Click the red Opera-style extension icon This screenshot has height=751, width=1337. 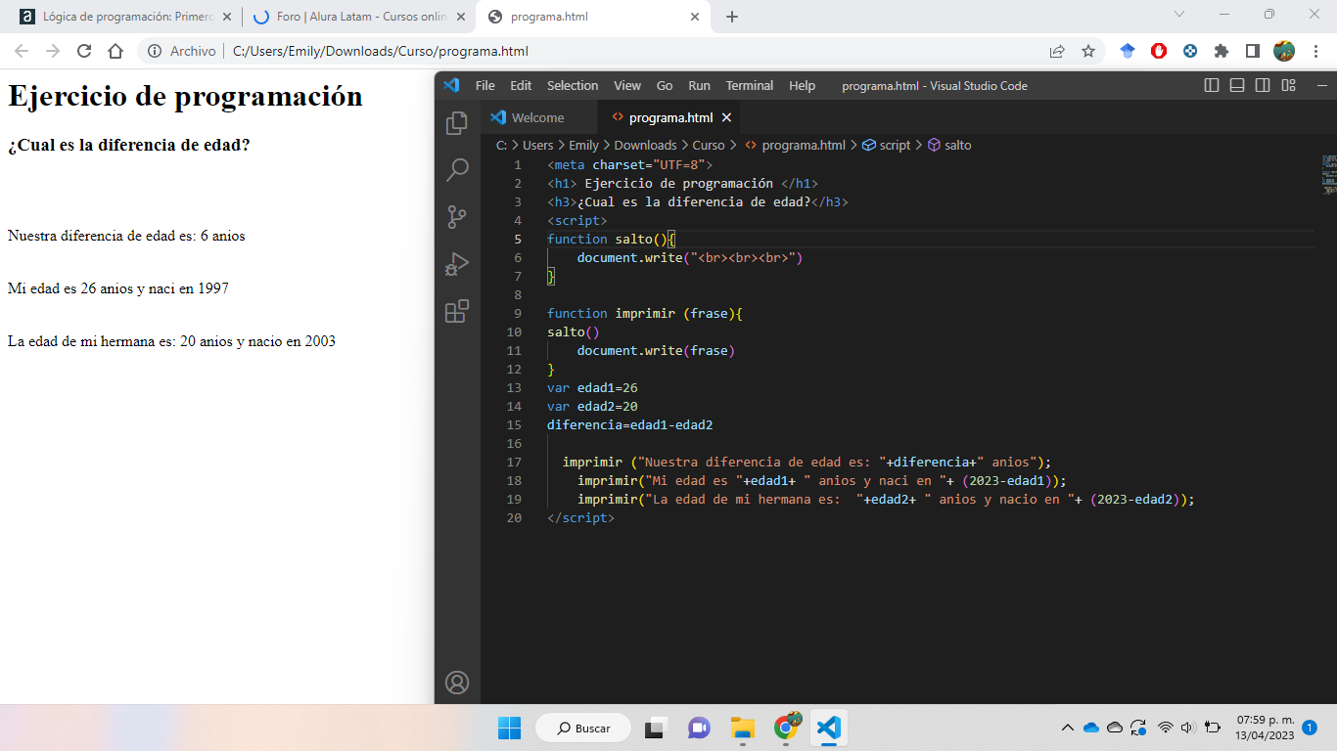click(x=1159, y=51)
